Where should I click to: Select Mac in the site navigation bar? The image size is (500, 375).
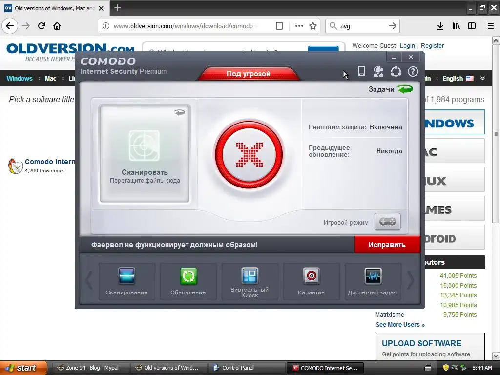point(50,79)
